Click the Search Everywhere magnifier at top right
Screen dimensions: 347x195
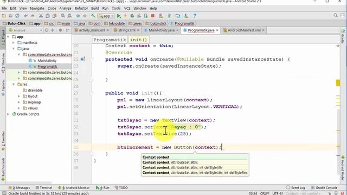coord(336,15)
